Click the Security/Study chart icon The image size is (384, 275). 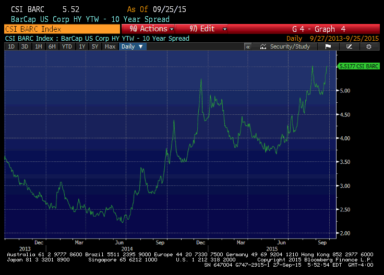coord(263,46)
